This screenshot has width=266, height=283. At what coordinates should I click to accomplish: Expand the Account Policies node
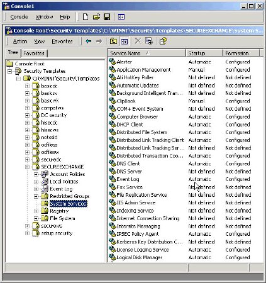coord(36,174)
